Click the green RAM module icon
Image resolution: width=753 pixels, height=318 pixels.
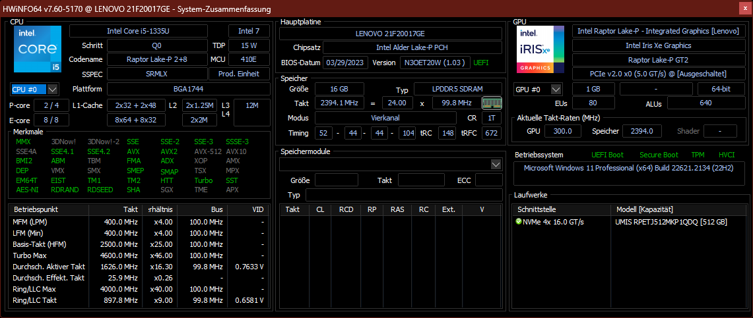click(x=492, y=103)
